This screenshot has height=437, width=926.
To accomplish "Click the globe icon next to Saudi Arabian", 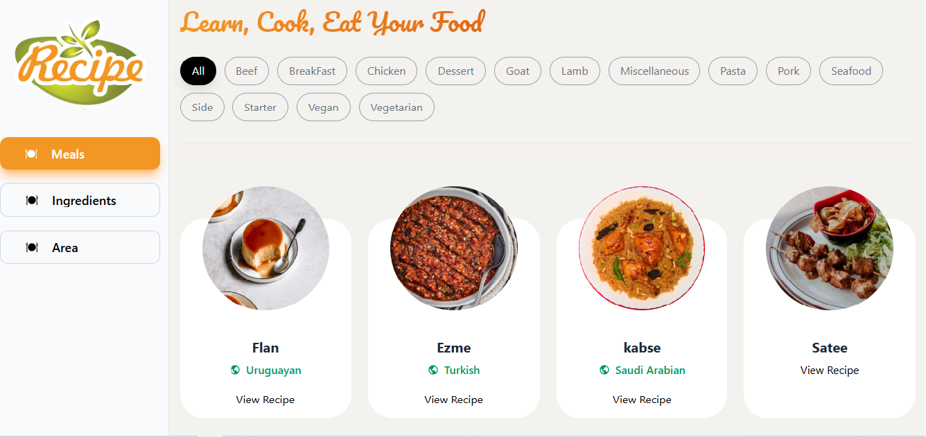I will (x=604, y=370).
